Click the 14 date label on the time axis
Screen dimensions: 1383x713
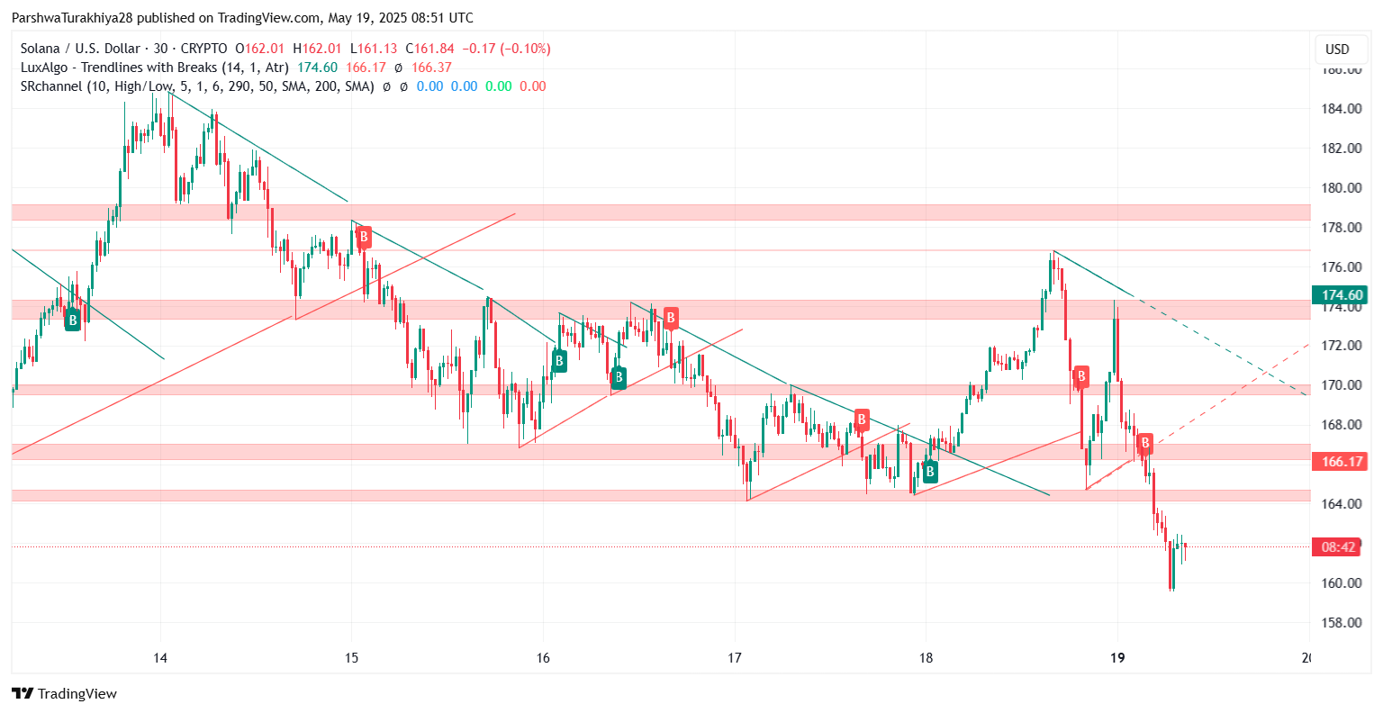[160, 658]
